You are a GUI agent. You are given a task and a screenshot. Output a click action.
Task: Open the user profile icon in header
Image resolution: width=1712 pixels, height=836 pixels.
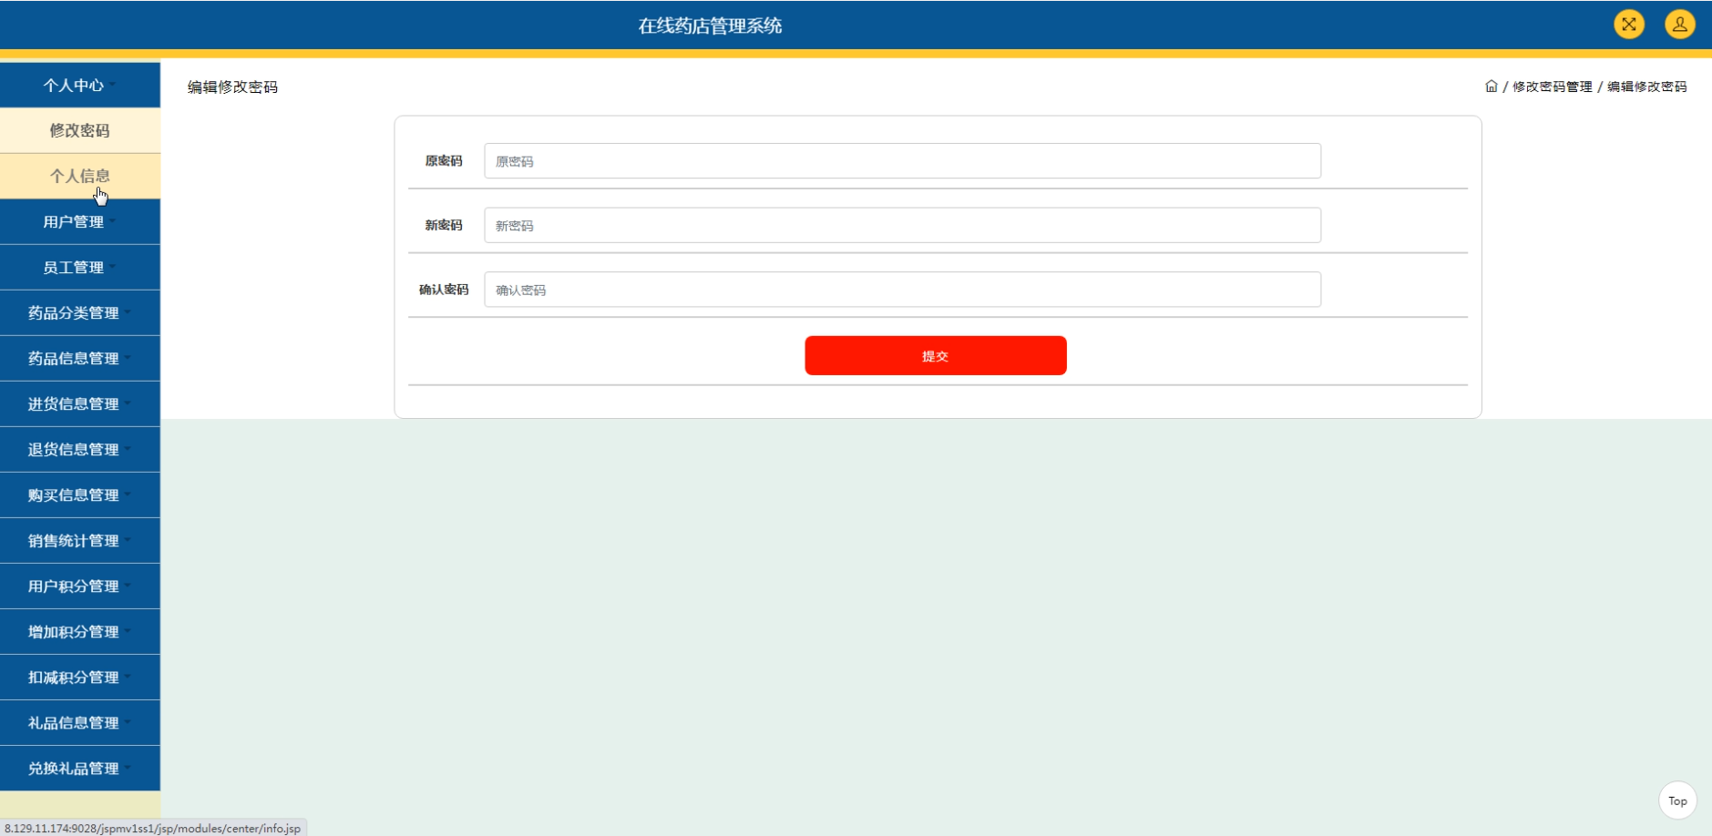1680,24
